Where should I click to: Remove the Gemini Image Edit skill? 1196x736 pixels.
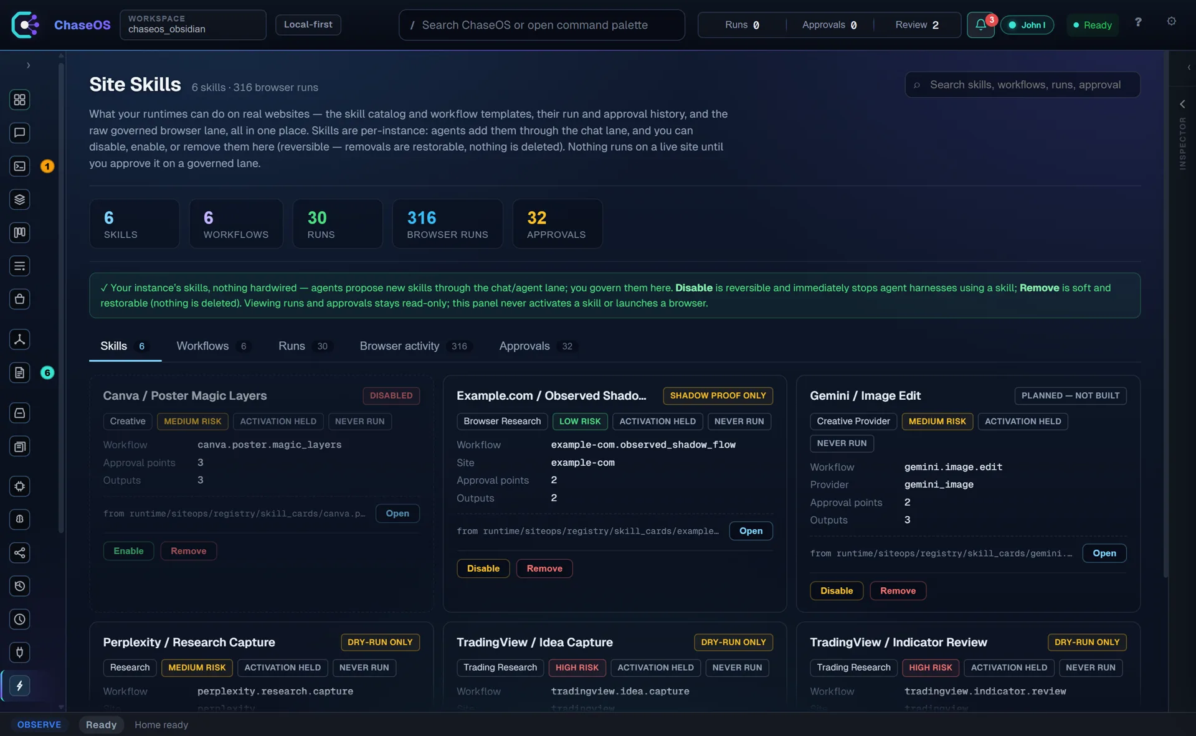tap(898, 591)
